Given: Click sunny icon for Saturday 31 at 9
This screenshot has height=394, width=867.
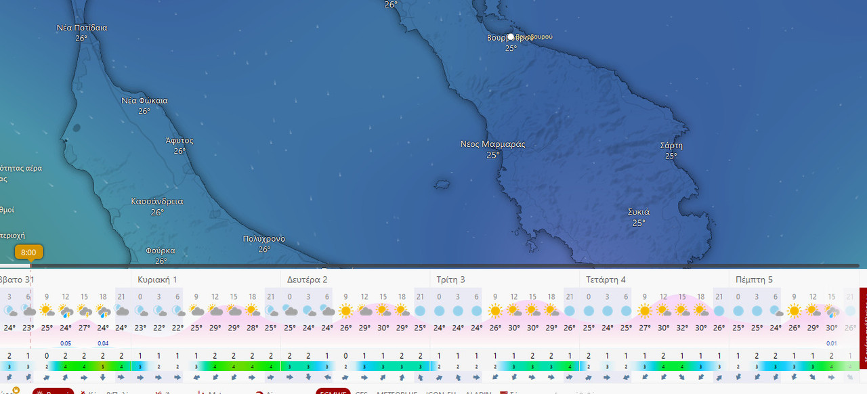Looking at the screenshot, I should point(47,311).
